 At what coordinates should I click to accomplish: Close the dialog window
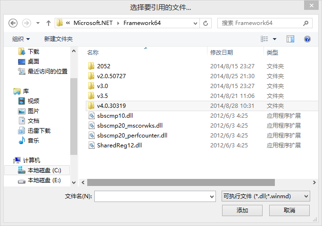coord(311,5)
